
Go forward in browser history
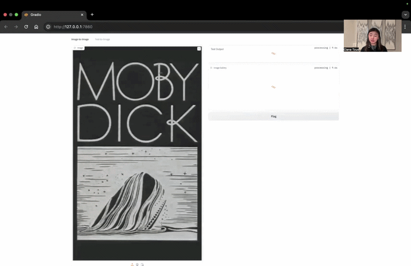click(x=16, y=27)
